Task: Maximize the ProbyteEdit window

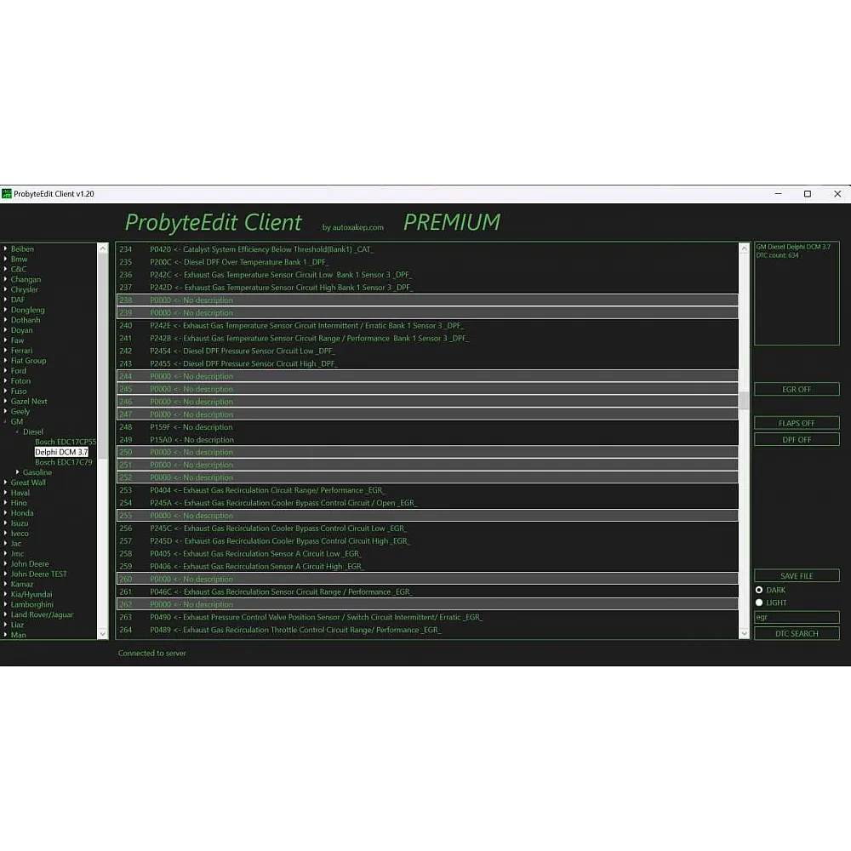Action: 808,194
